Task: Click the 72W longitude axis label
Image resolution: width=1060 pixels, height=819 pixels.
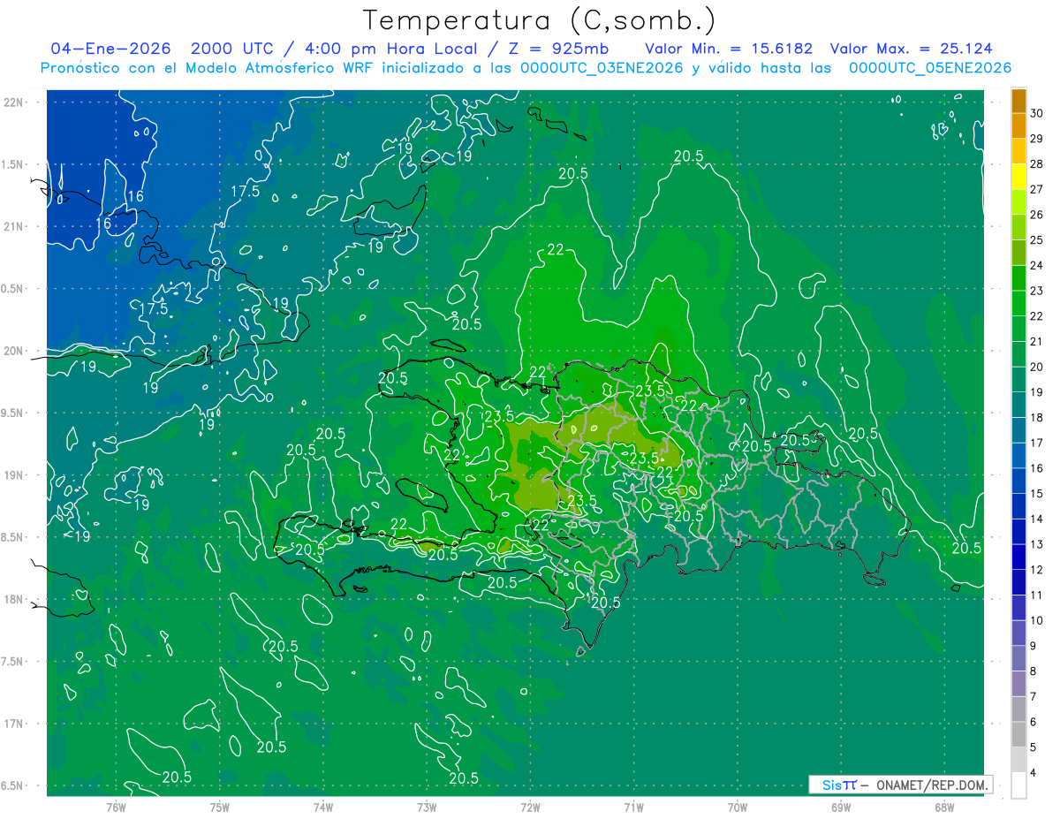Action: pyautogui.click(x=530, y=808)
